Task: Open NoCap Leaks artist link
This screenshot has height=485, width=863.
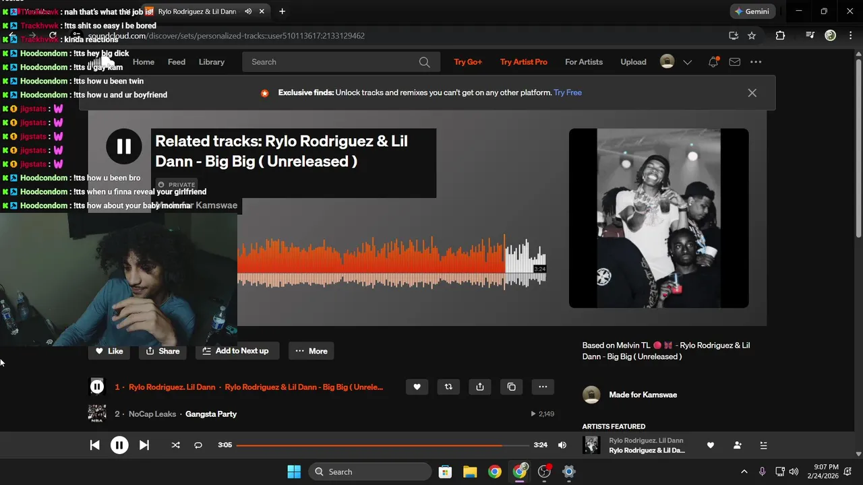Action: tap(152, 414)
